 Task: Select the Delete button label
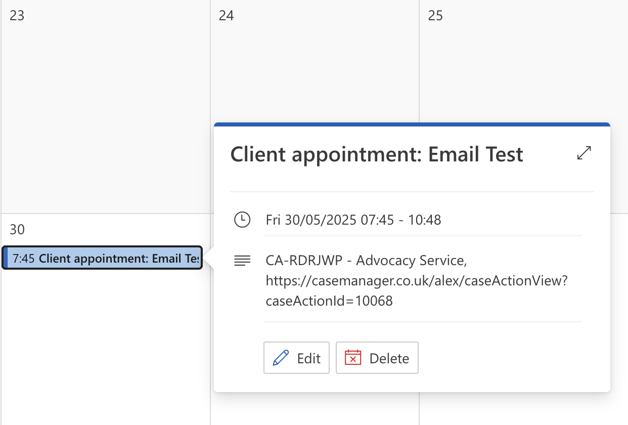pyautogui.click(x=389, y=358)
